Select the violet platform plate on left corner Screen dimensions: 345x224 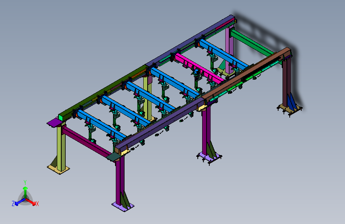click(54, 123)
